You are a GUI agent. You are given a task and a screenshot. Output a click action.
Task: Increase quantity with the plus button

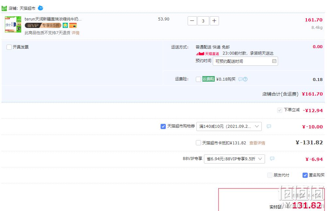(x=214, y=21)
